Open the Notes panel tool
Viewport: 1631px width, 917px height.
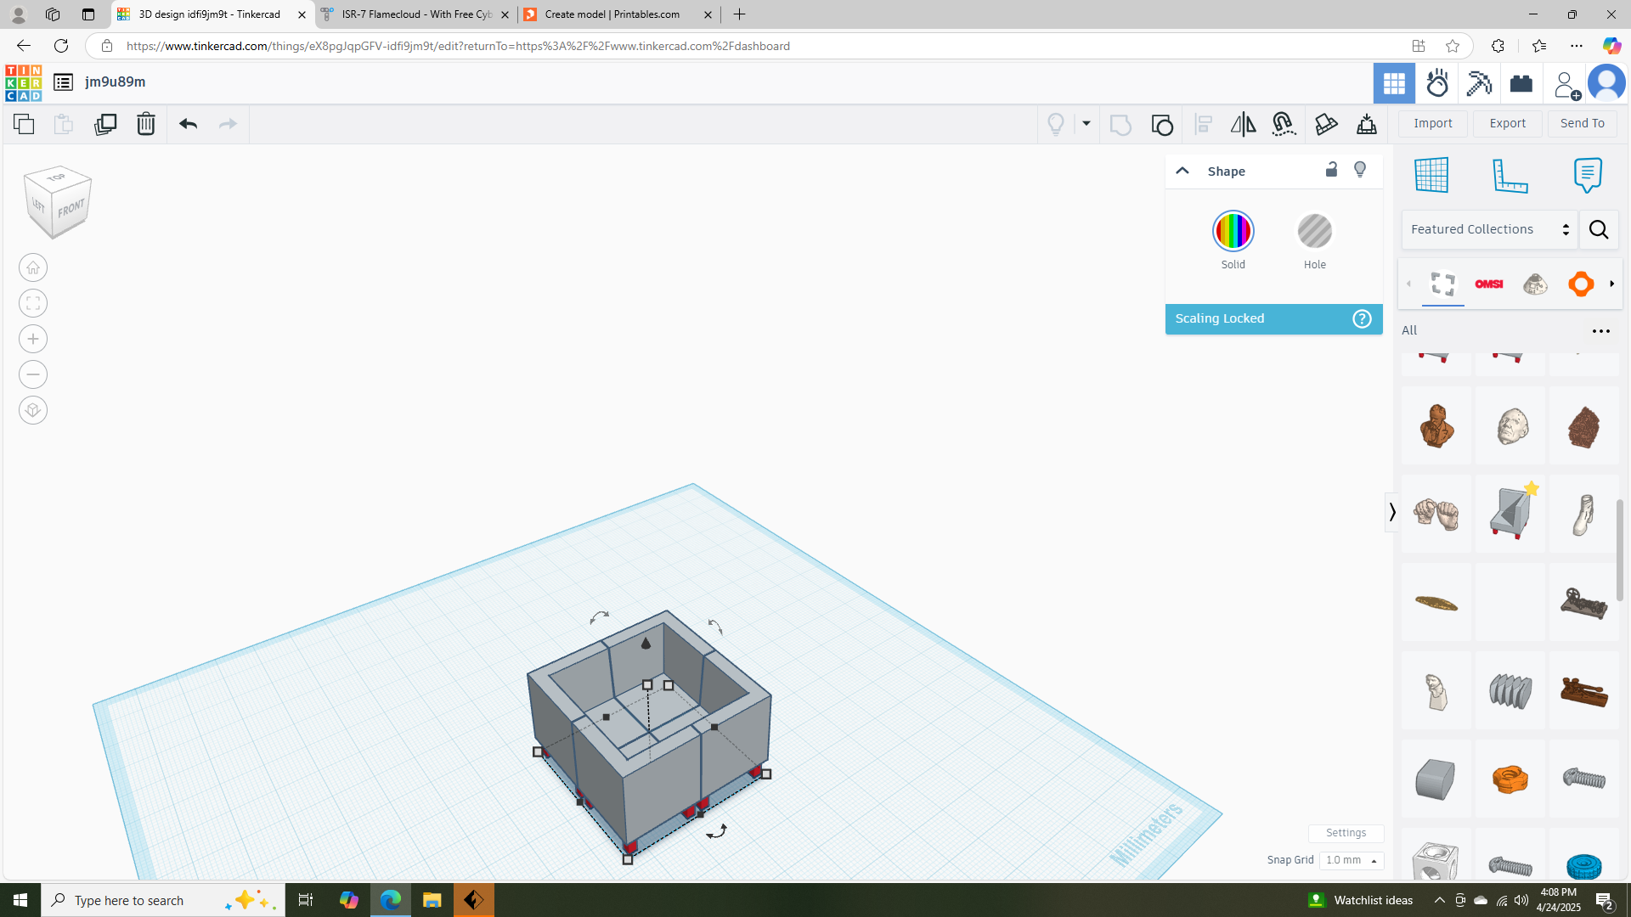pos(1587,175)
